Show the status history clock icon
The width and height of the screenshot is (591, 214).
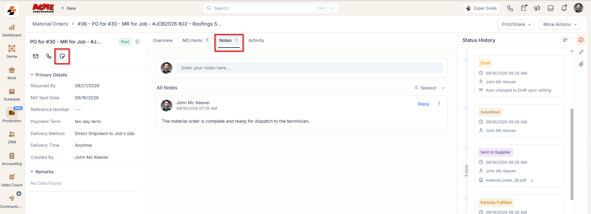point(581,40)
